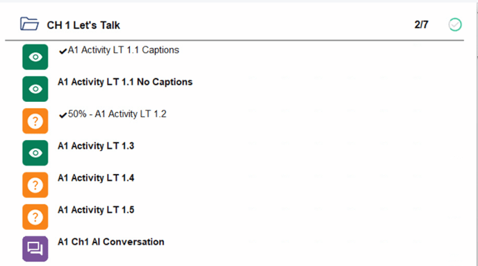This screenshot has height=266, width=478.
Task: Open A1 Activity LT 1.4
Action: (96, 178)
